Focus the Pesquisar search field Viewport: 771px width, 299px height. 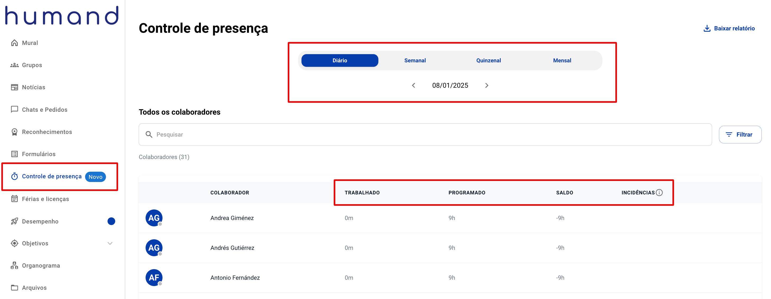[425, 135]
